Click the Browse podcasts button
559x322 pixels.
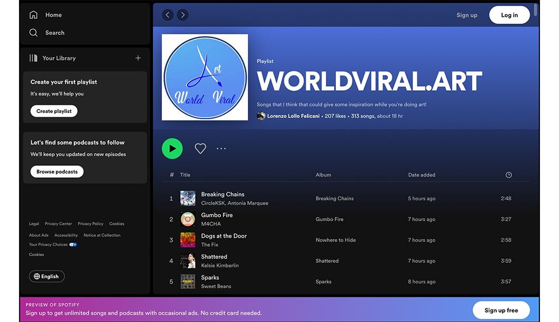pos(57,172)
